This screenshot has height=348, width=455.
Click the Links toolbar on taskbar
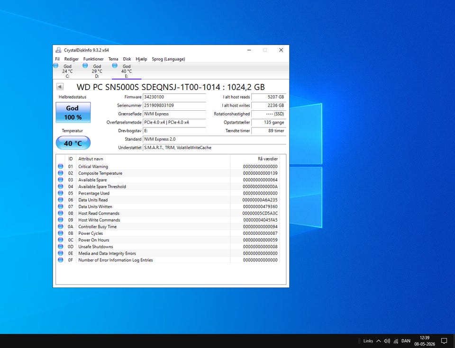click(x=368, y=341)
